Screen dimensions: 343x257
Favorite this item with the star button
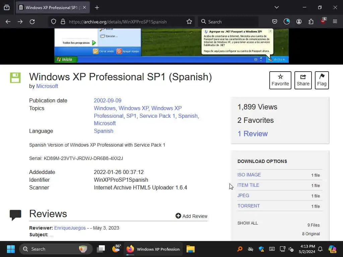point(280,80)
